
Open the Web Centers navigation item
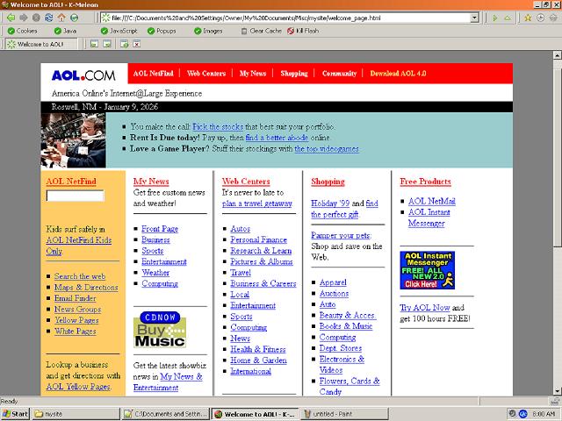click(206, 74)
